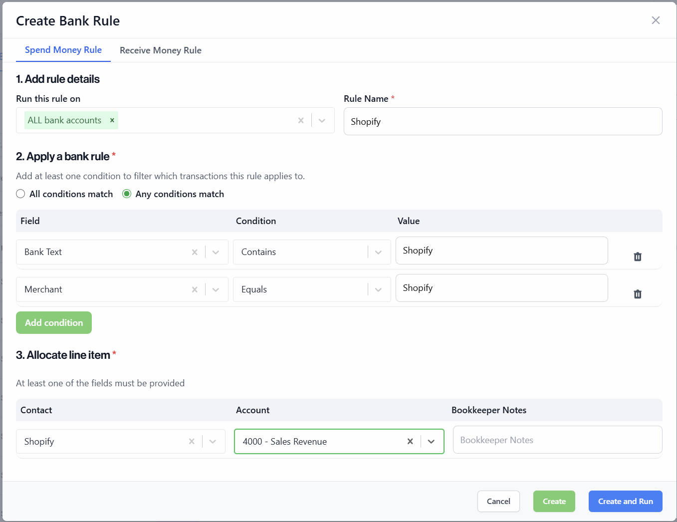Image resolution: width=677 pixels, height=522 pixels.
Task: Open the Merchant field dropdown
Action: tap(216, 289)
